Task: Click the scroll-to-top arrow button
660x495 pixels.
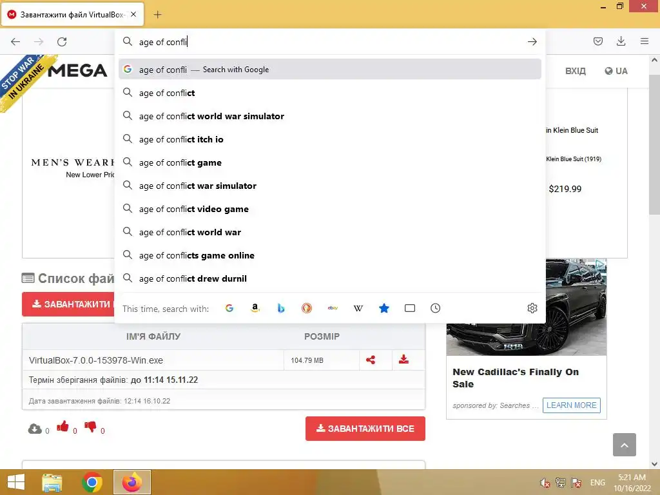Action: (624, 445)
